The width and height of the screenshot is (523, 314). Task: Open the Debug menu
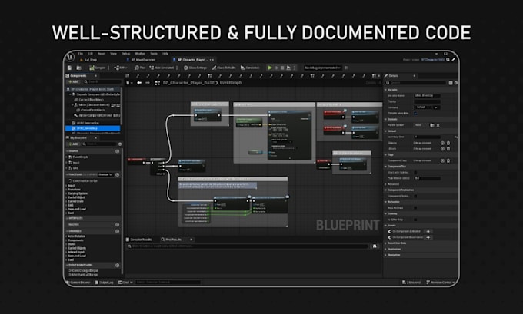point(125,54)
